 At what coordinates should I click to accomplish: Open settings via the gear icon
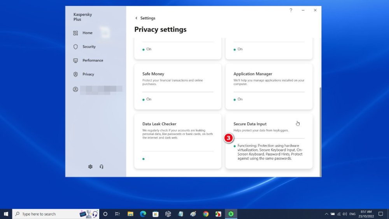tap(90, 166)
